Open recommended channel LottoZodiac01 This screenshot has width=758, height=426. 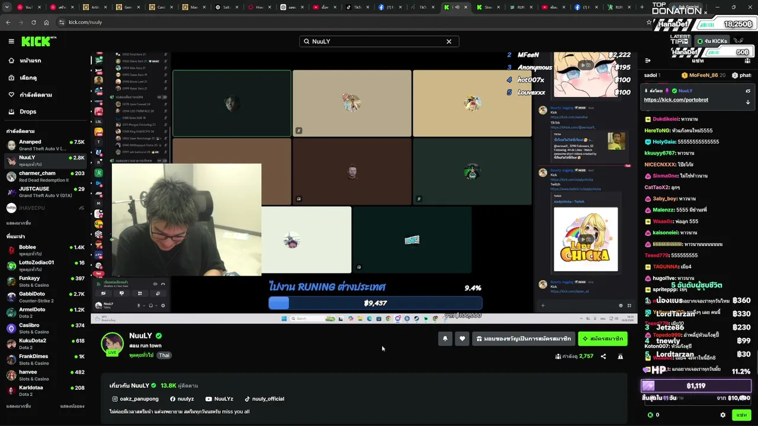46,266
